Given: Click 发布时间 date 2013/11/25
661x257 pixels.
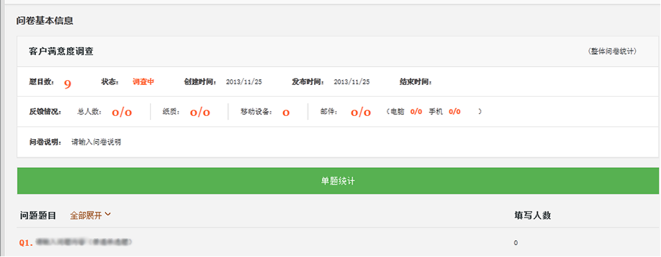Looking at the screenshot, I should [351, 82].
